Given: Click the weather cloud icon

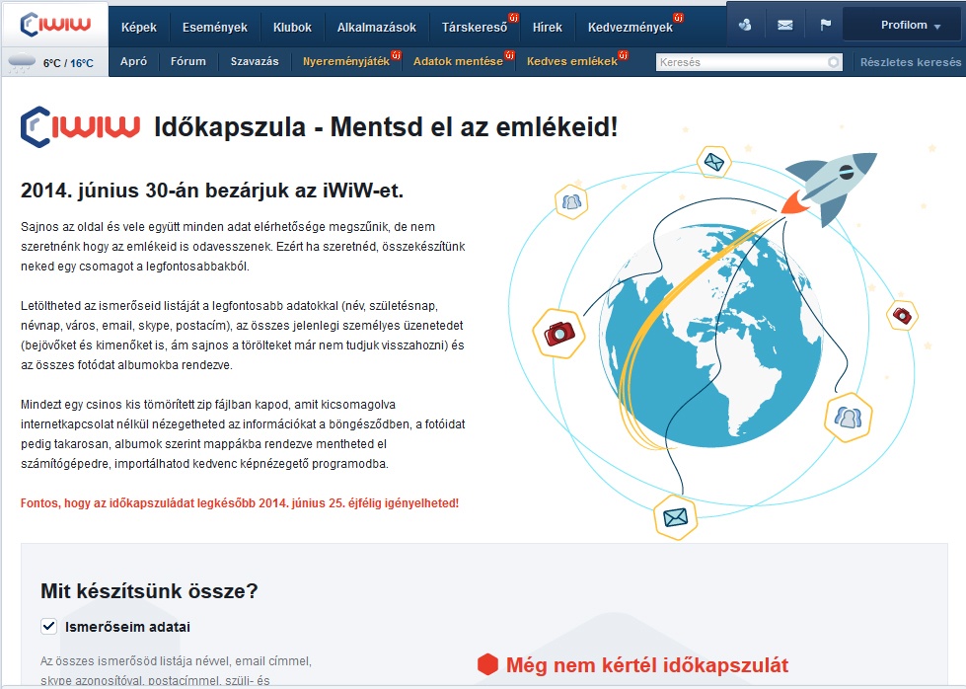Looking at the screenshot, I should (21, 62).
